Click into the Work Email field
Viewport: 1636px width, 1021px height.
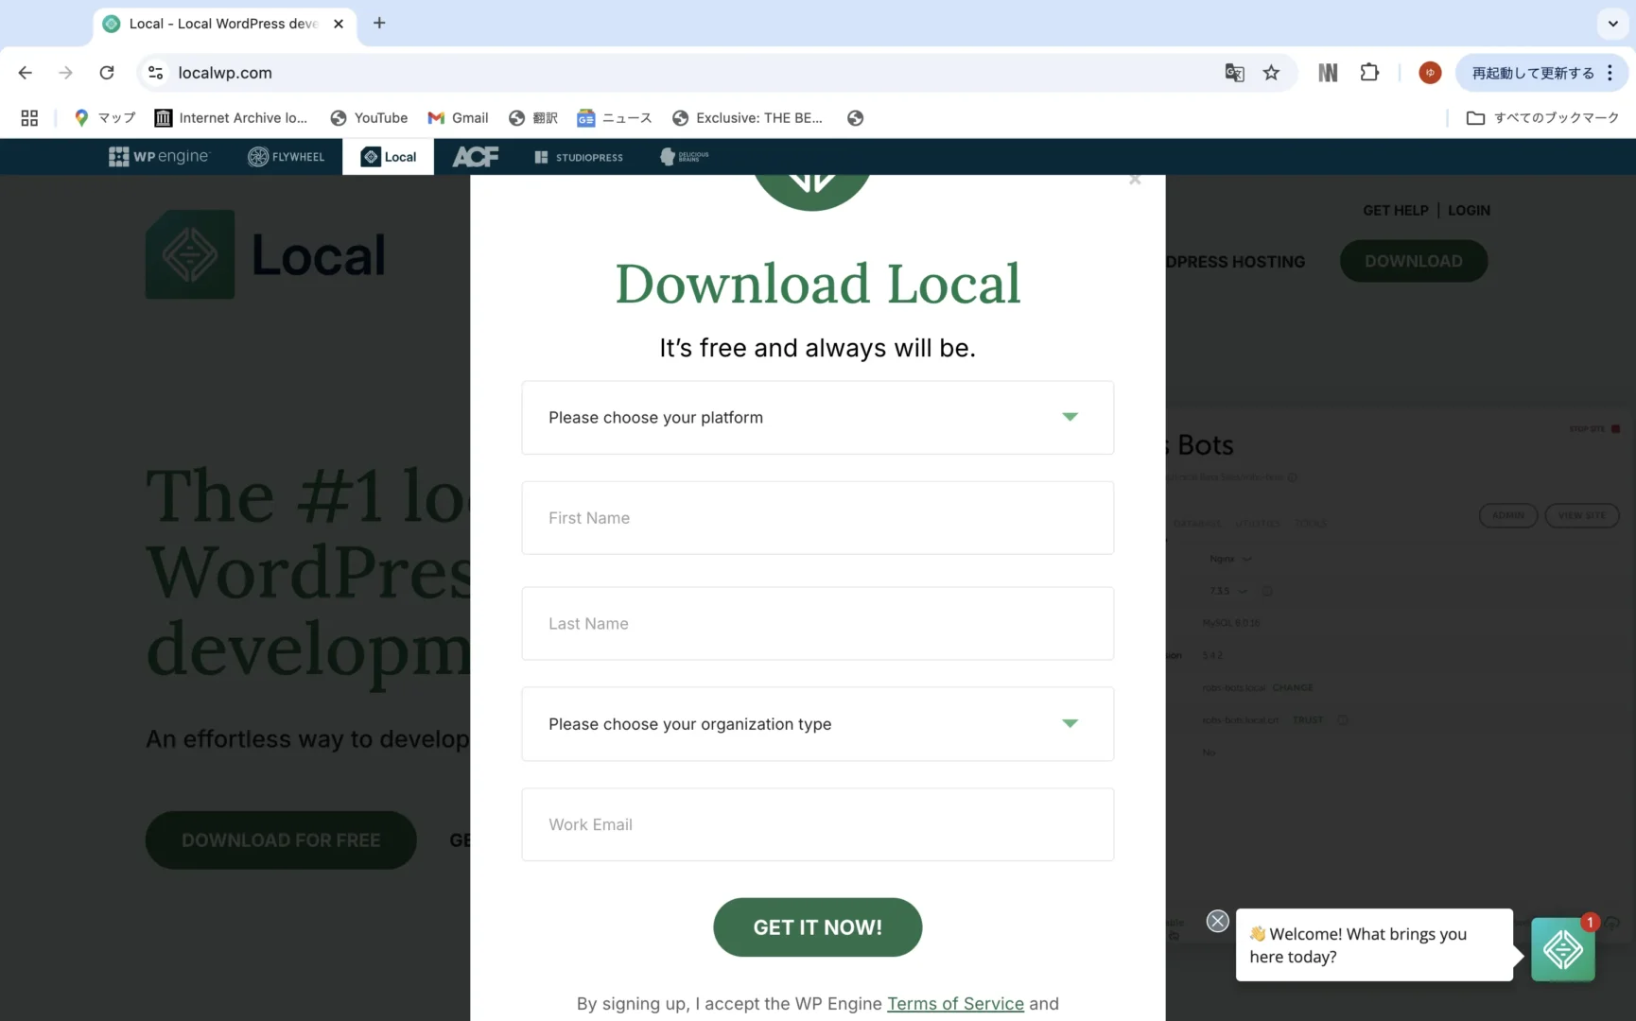click(817, 824)
